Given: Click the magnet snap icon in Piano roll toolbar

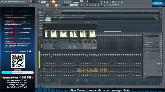Looking at the screenshot, I should tap(49, 16).
